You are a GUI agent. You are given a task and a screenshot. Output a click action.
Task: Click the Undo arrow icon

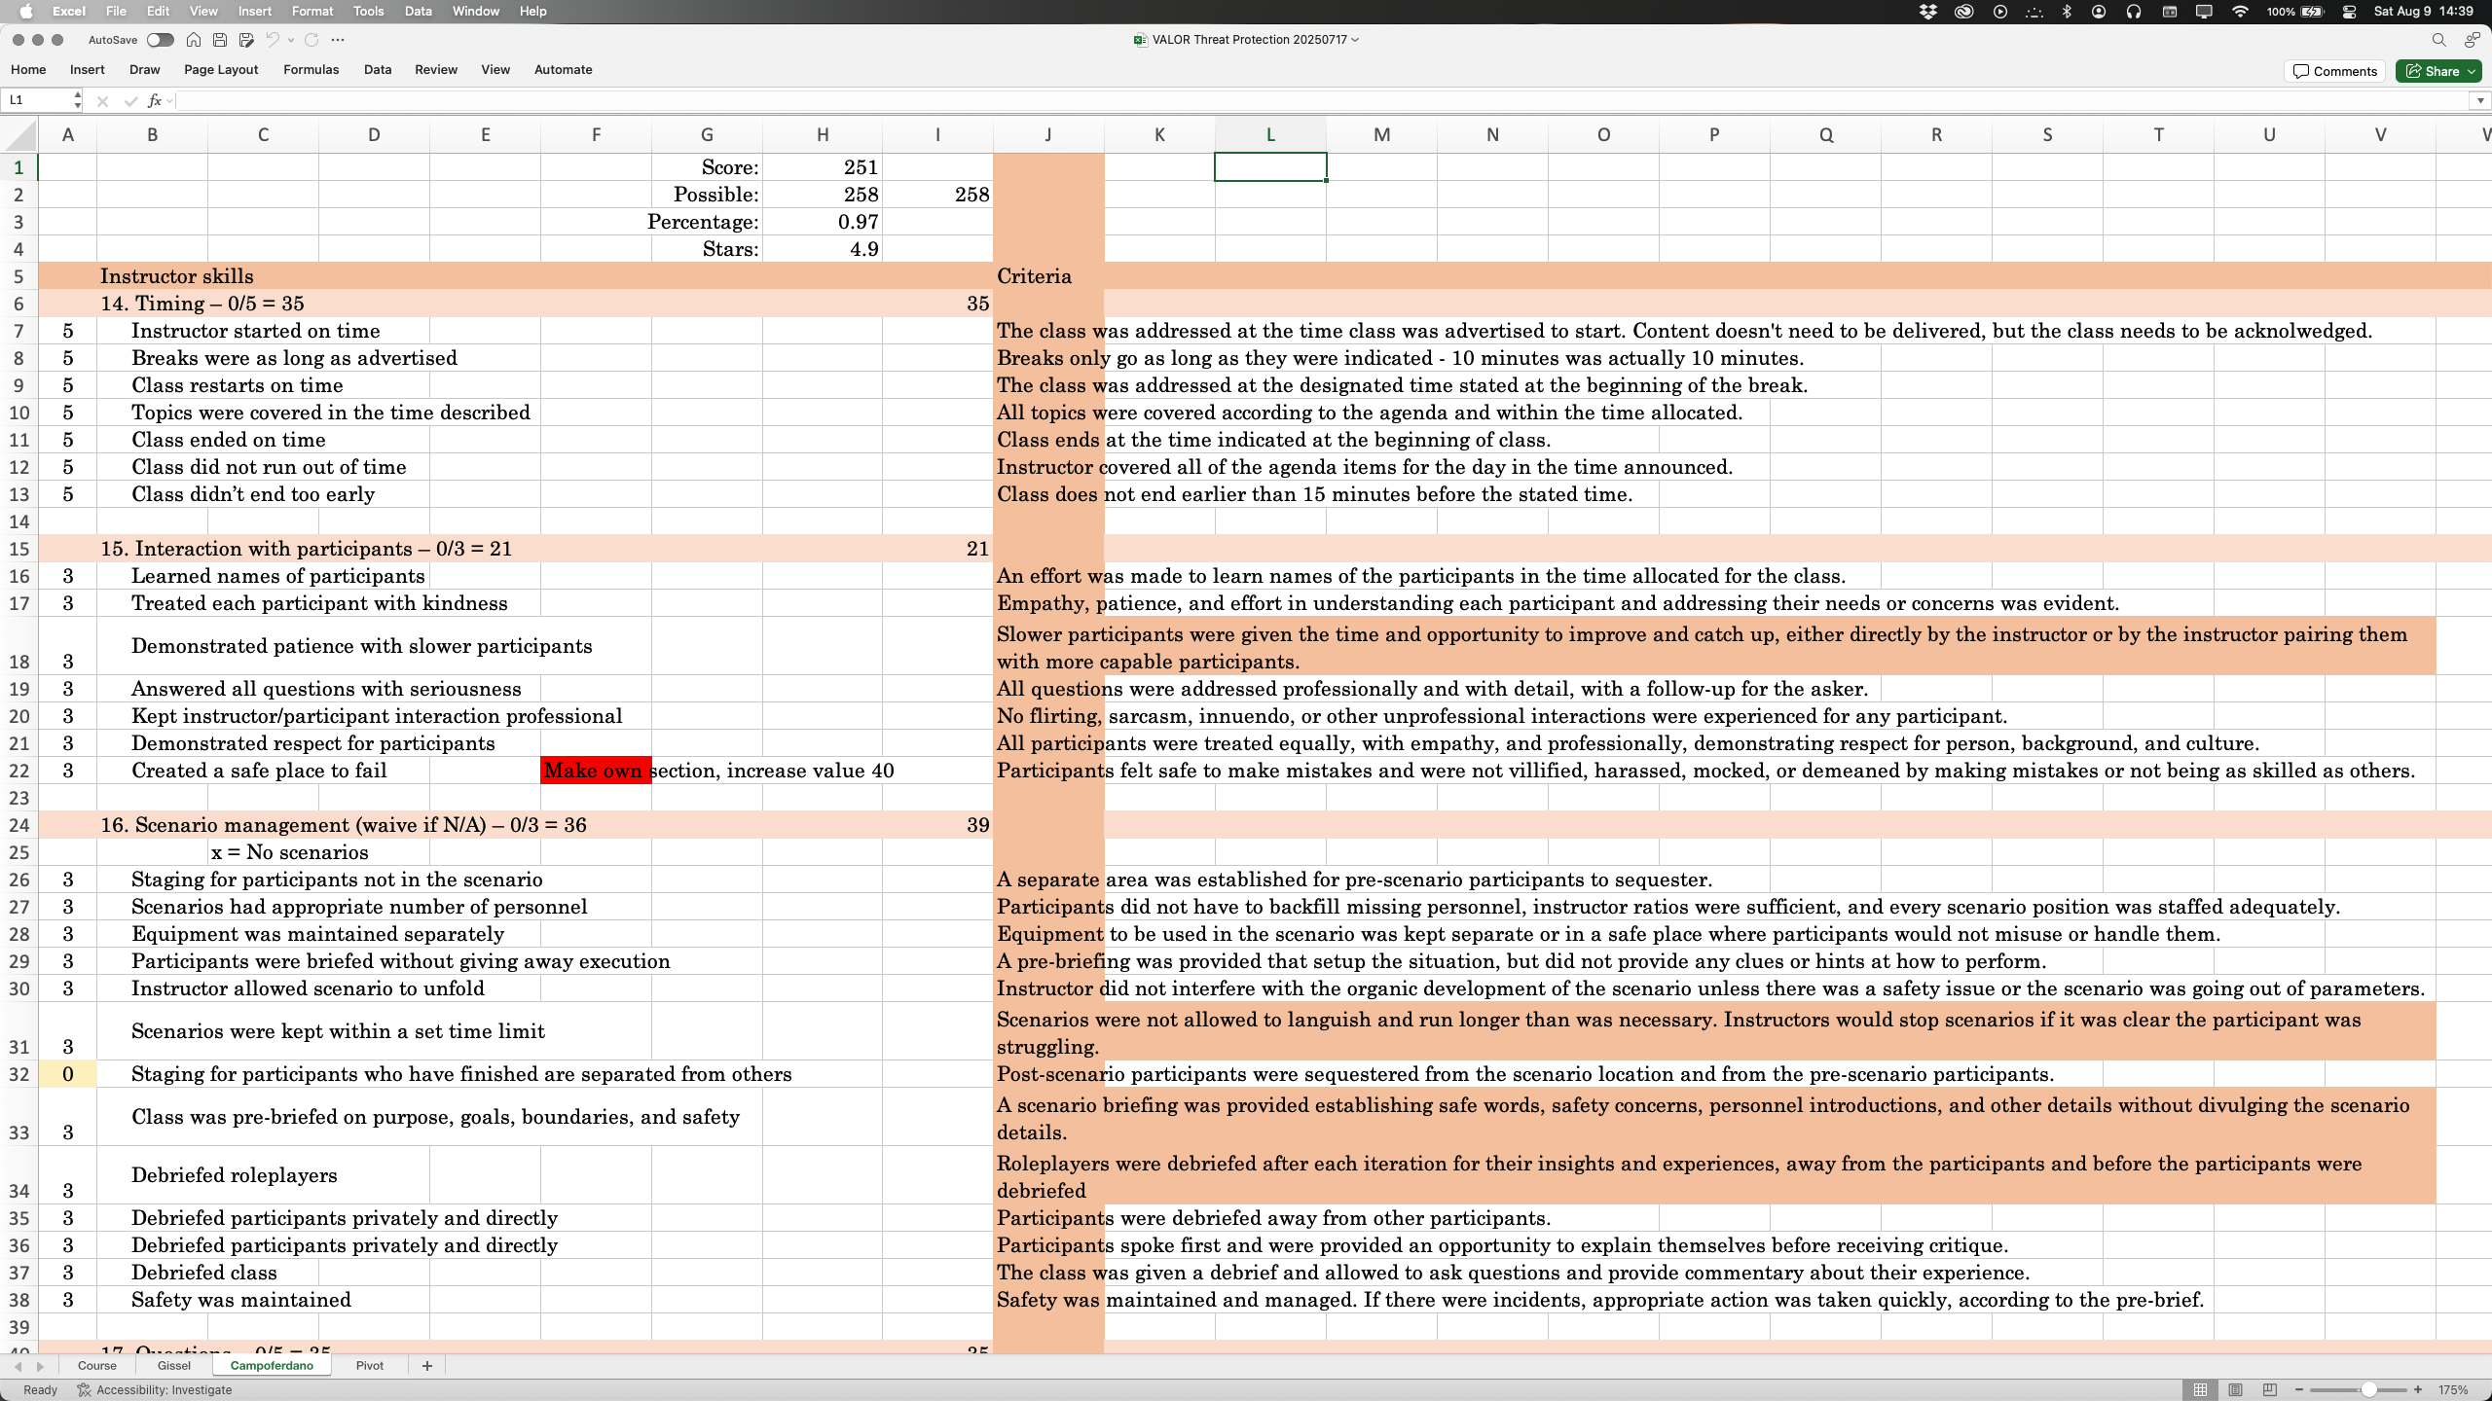[273, 40]
